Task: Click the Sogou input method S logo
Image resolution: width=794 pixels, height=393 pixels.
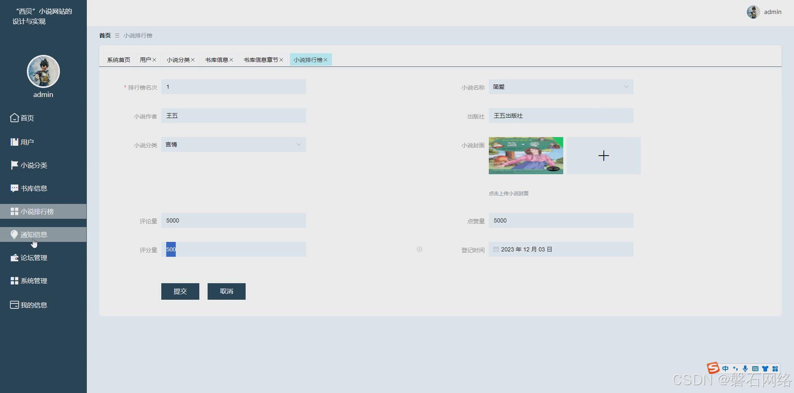Action: tap(713, 368)
